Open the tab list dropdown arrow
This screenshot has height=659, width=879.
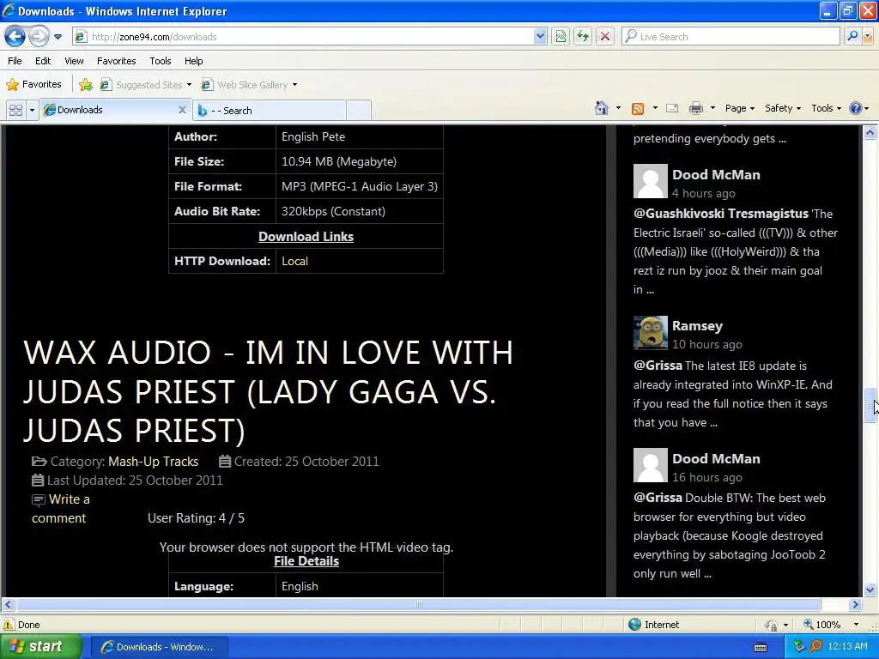click(x=32, y=111)
